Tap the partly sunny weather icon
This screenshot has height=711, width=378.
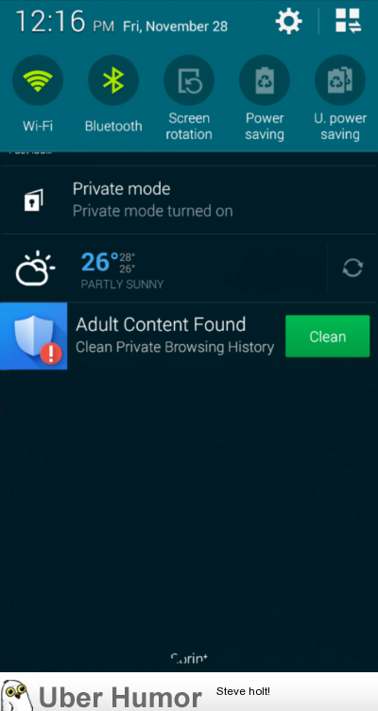pos(35,268)
